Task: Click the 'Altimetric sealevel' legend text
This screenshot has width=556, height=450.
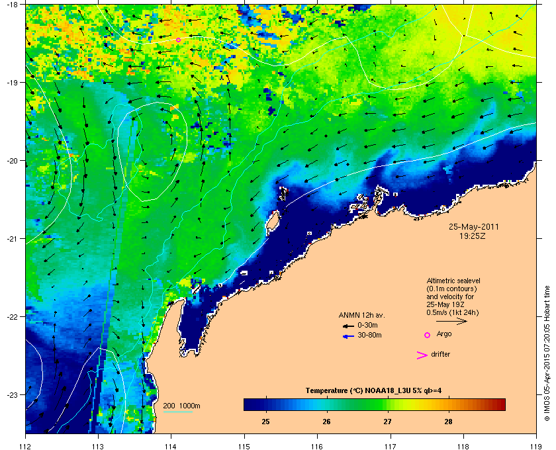Action: [x=453, y=281]
